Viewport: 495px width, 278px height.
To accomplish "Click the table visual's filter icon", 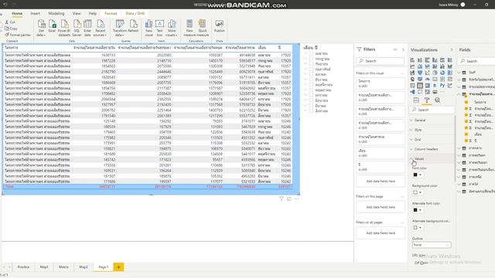I will (x=282, y=199).
